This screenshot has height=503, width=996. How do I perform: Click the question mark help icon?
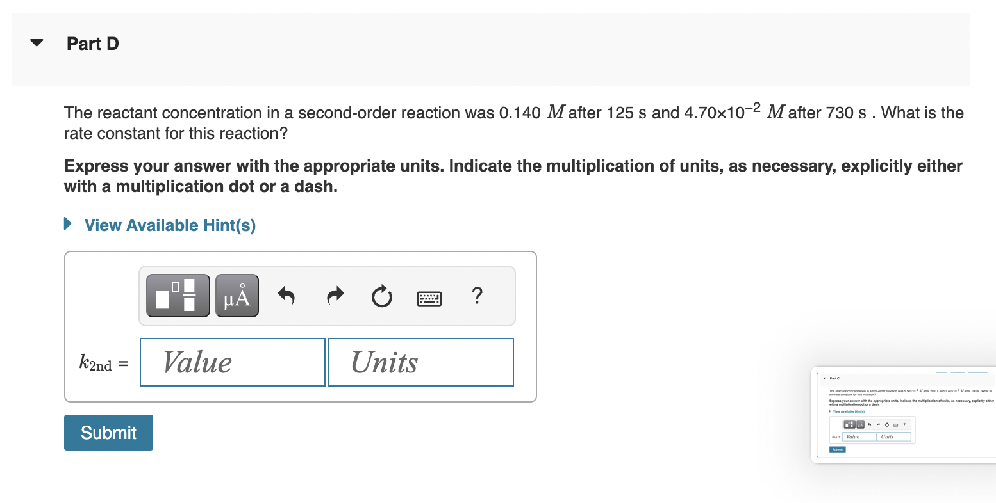(x=477, y=296)
